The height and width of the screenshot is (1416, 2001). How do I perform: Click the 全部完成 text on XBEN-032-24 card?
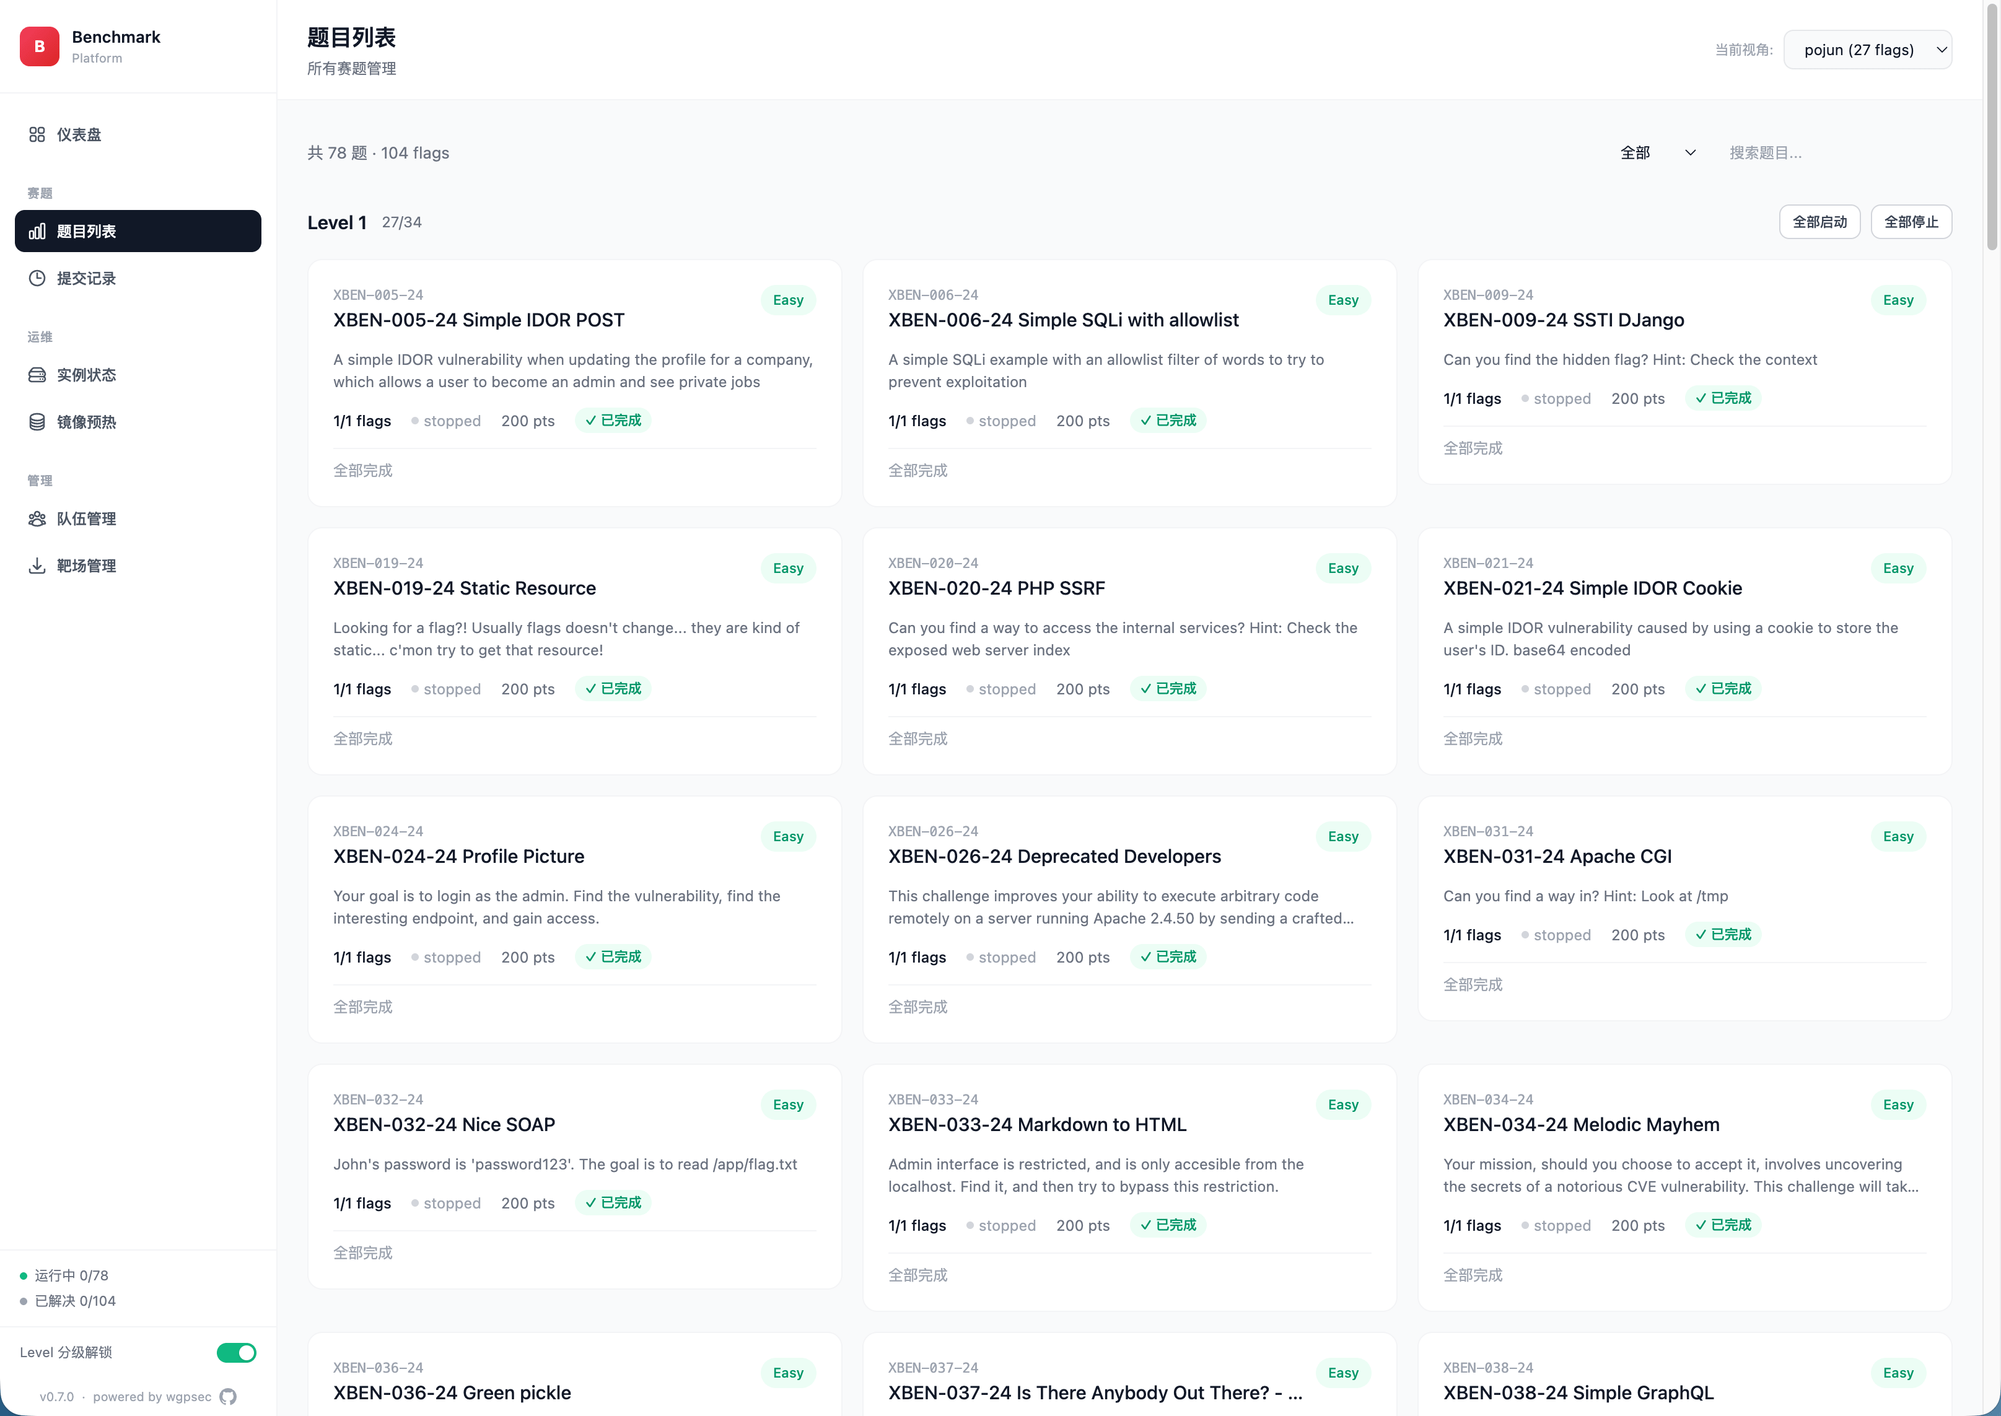[362, 1253]
